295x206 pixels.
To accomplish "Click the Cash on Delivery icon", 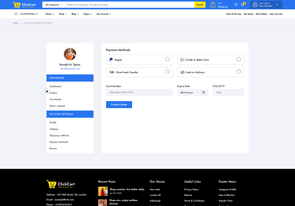I will [182, 72].
